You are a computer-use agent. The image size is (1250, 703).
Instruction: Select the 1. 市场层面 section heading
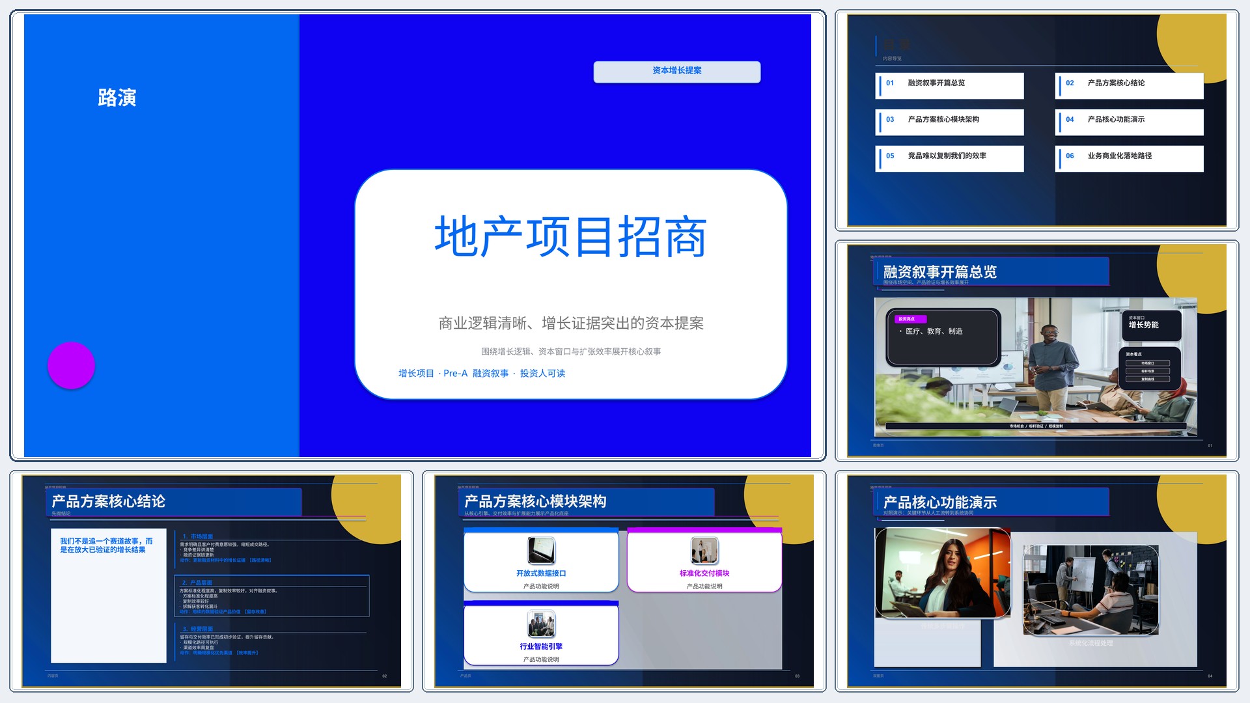point(198,536)
